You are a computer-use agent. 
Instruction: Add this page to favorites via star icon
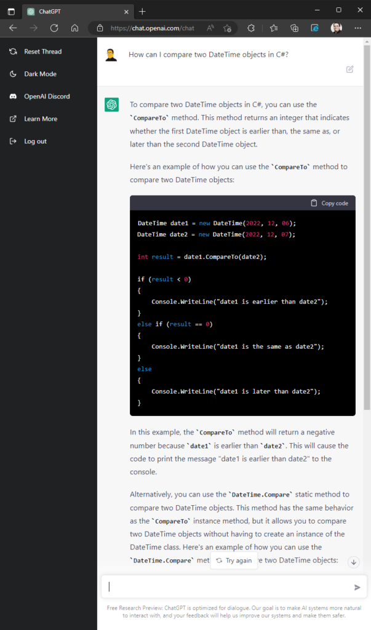pos(228,28)
